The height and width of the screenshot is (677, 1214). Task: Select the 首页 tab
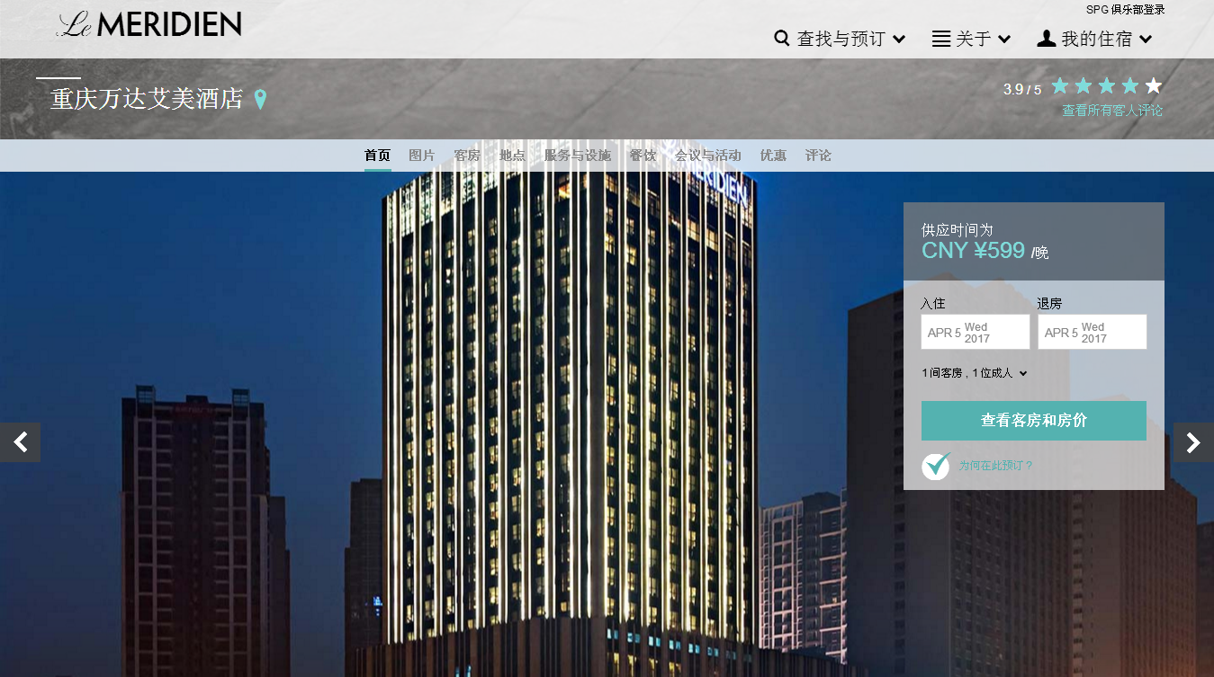pyautogui.click(x=378, y=156)
